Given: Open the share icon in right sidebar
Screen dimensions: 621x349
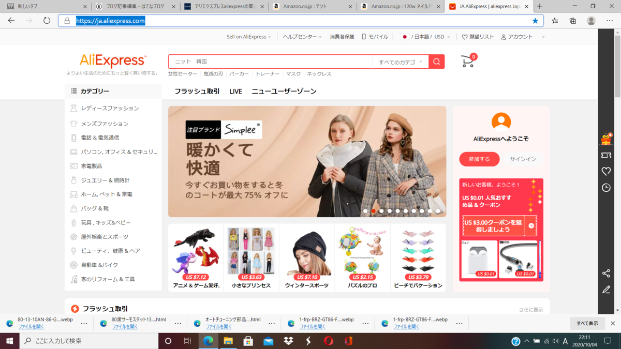Looking at the screenshot, I should (606, 274).
